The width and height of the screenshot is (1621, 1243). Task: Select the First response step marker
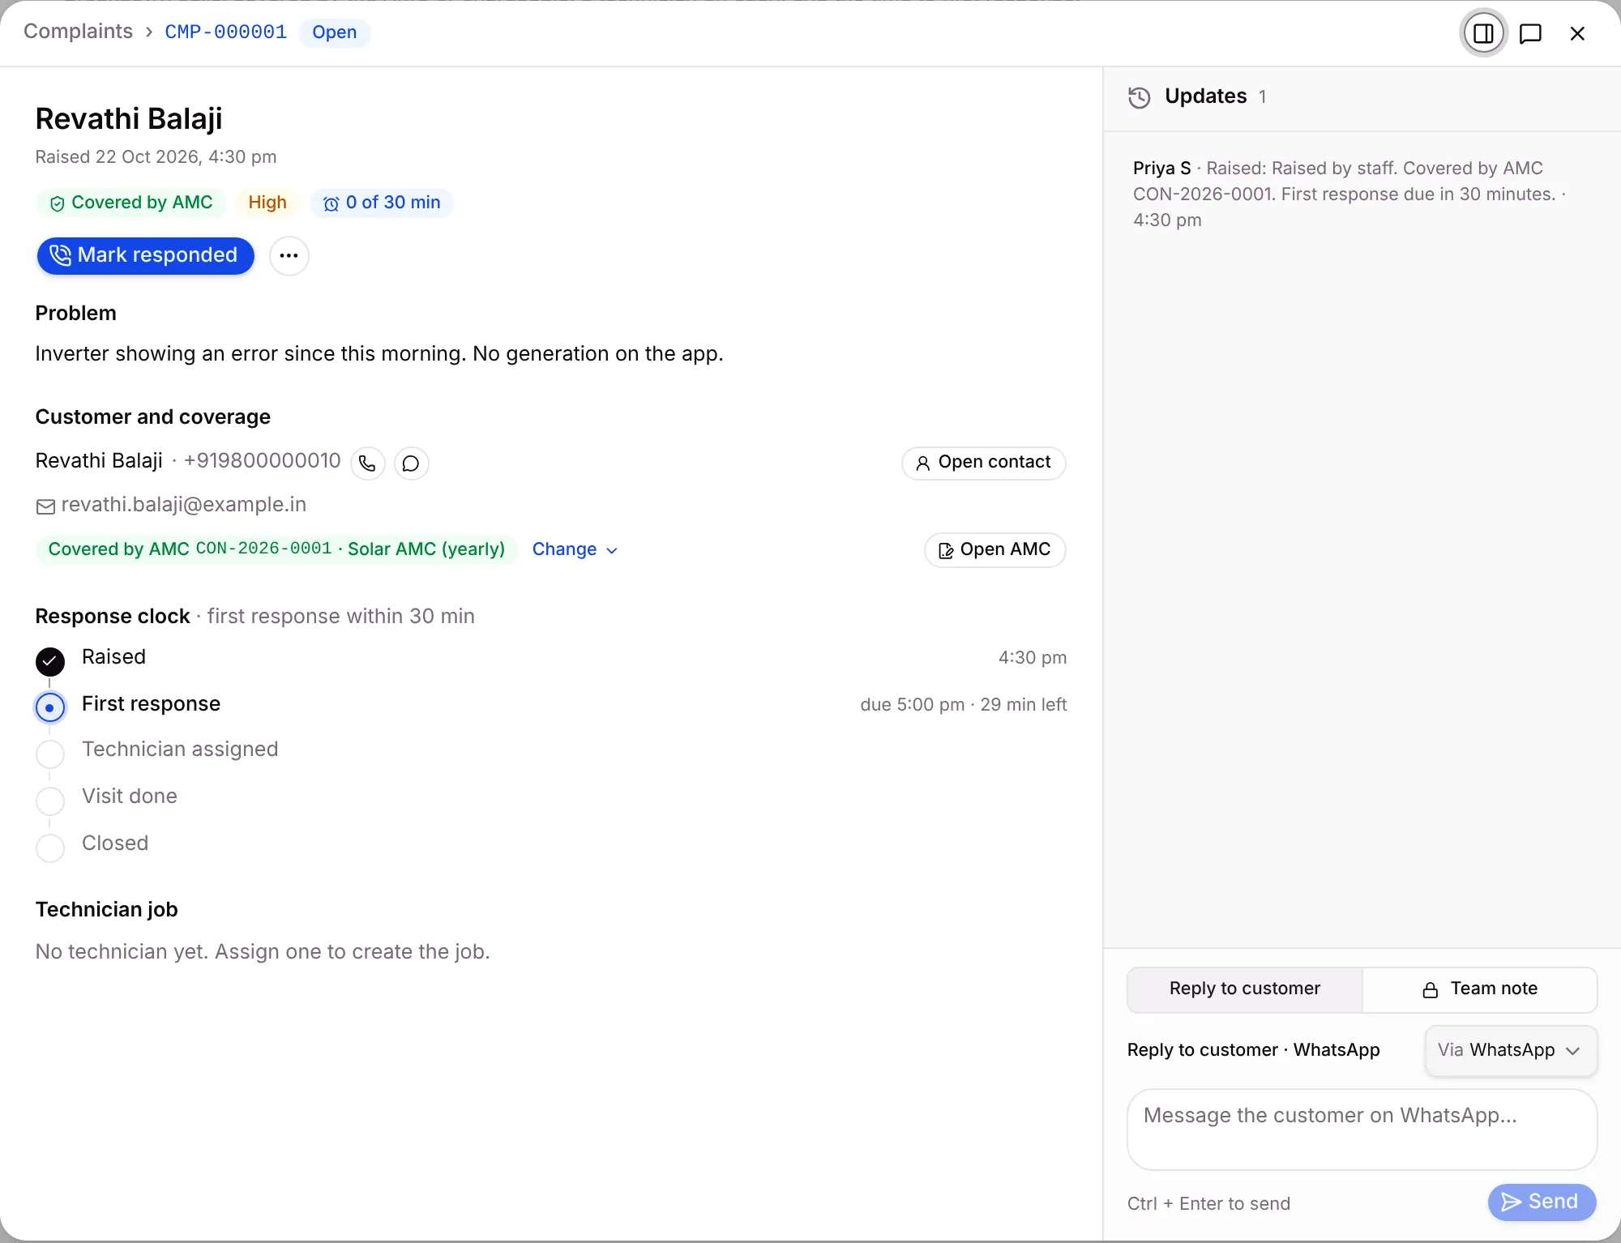[x=50, y=707]
